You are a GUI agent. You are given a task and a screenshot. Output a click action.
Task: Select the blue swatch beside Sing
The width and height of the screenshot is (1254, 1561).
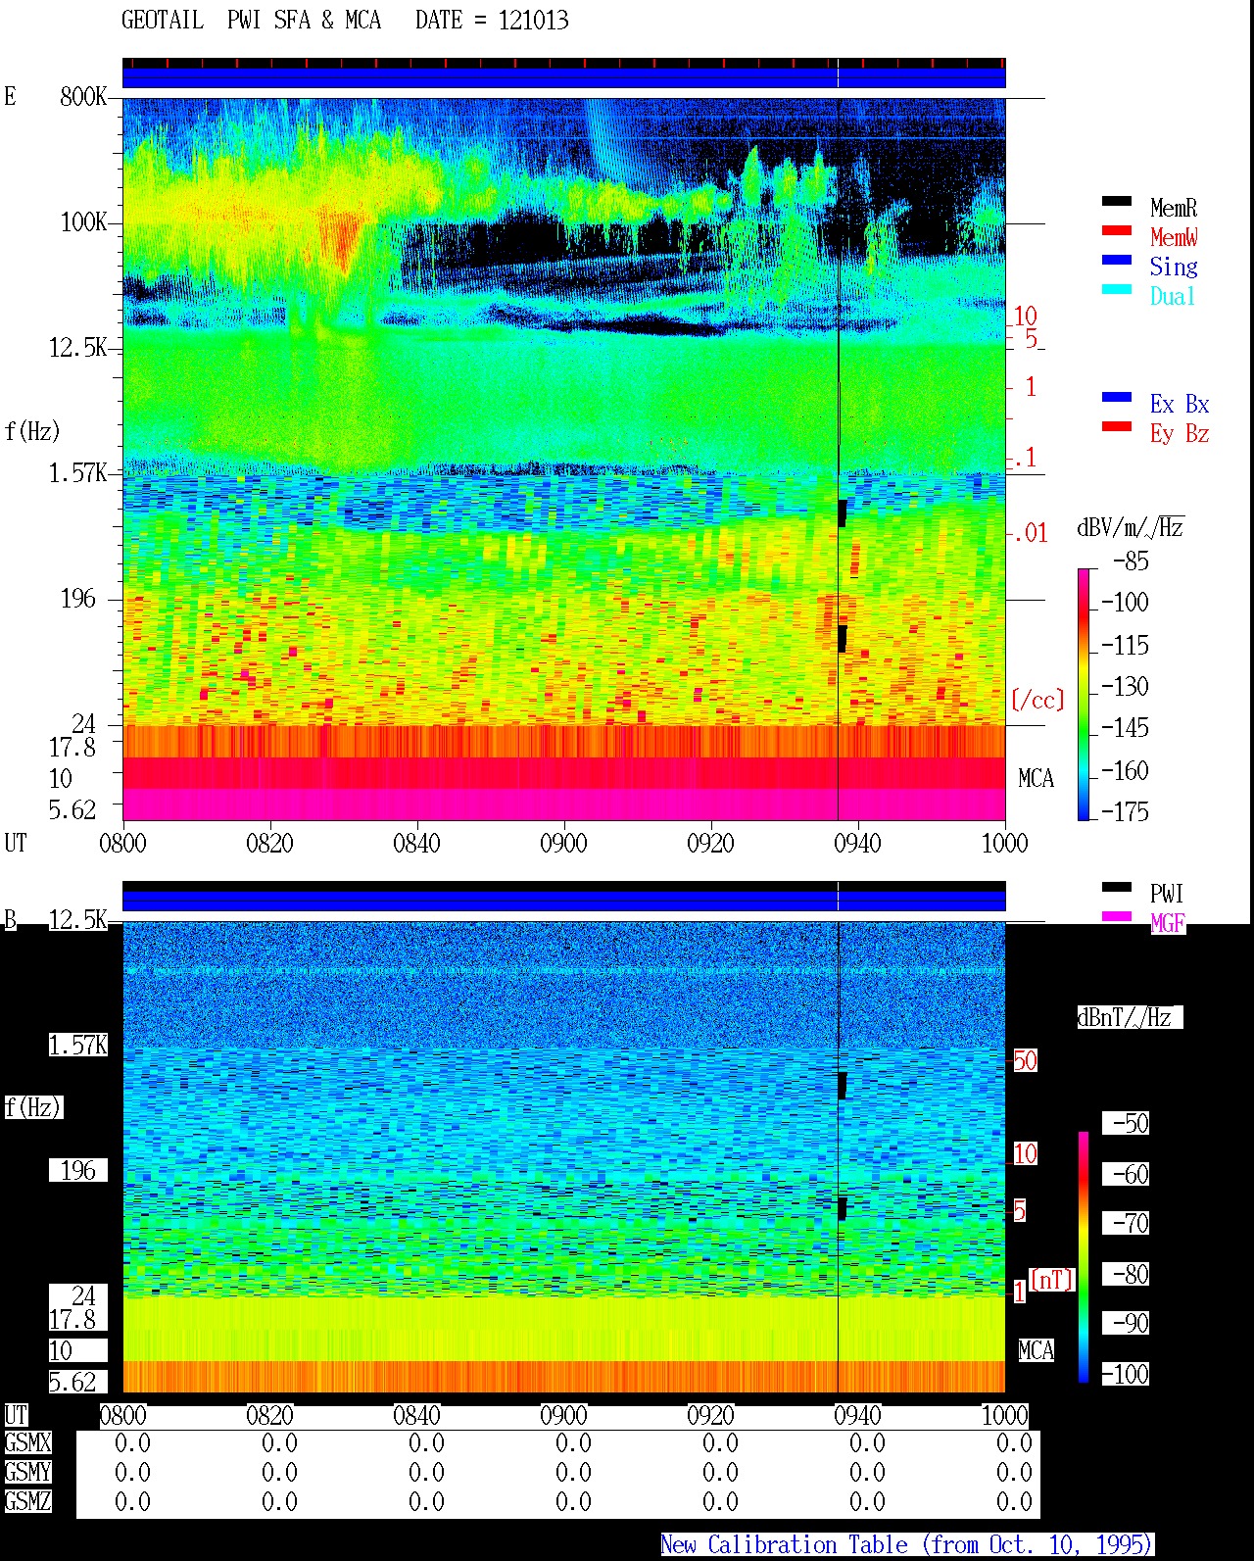pos(1117,261)
